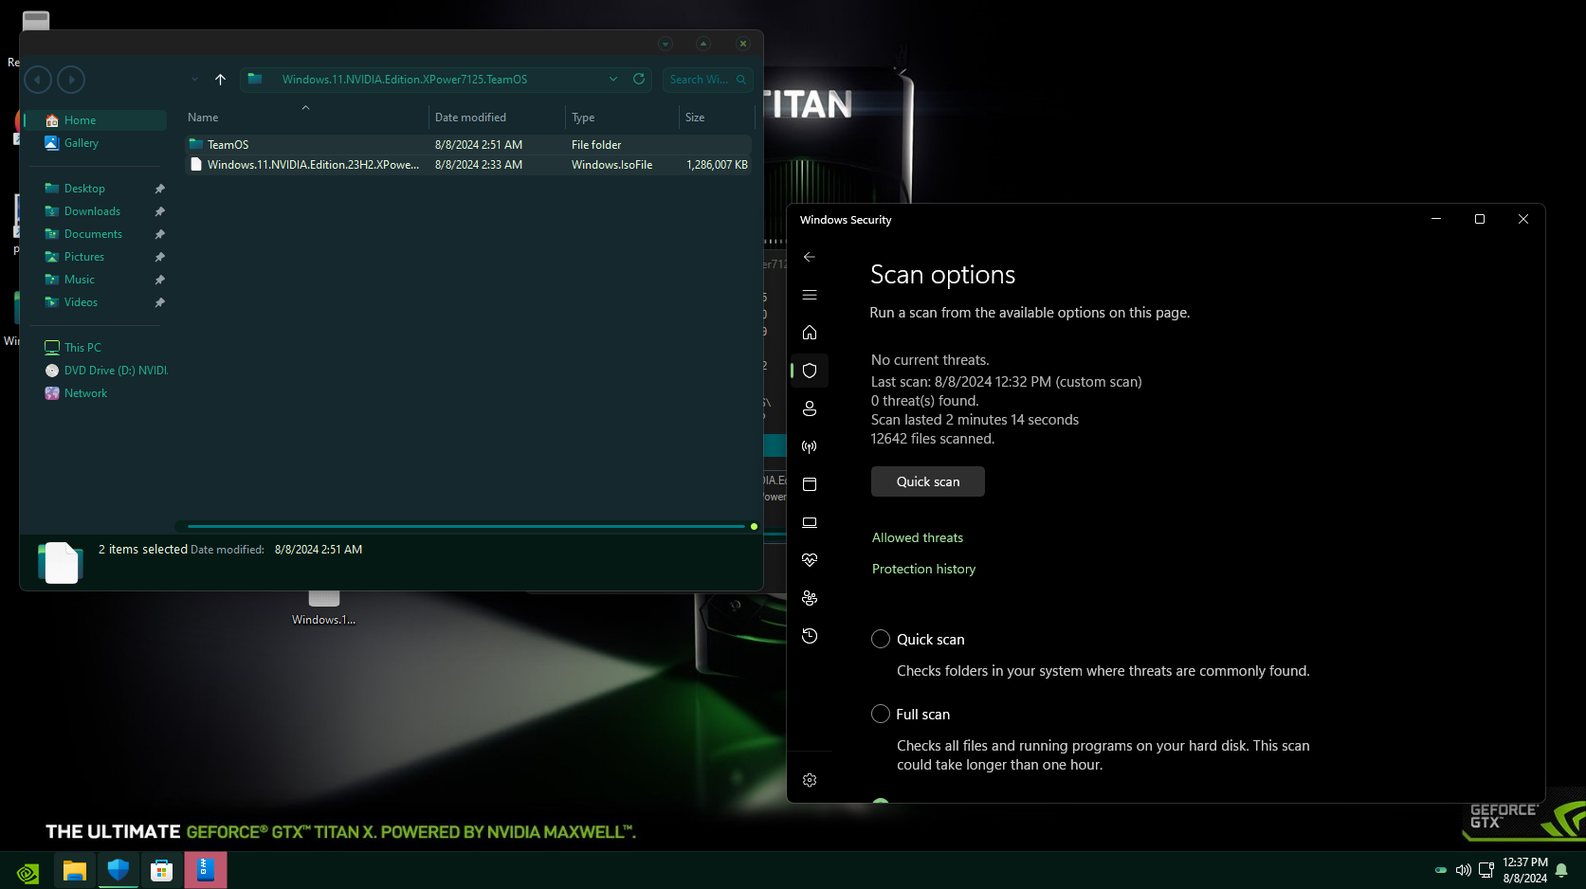1586x889 pixels.
Task: Open the Allowed threats link
Action: [918, 537]
